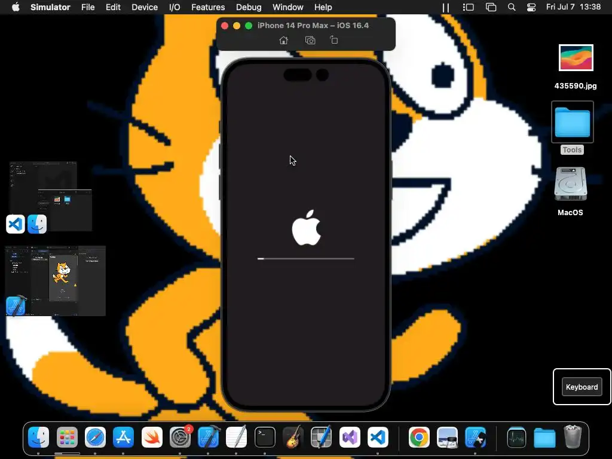Click the Simulator icon in the Dock
This screenshot has width=612, height=459.
point(475,437)
